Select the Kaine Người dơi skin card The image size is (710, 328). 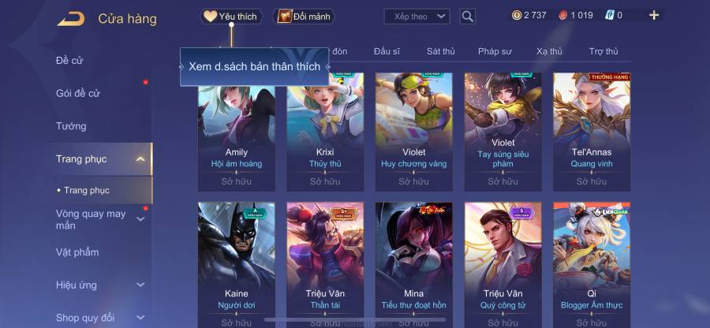click(x=237, y=265)
